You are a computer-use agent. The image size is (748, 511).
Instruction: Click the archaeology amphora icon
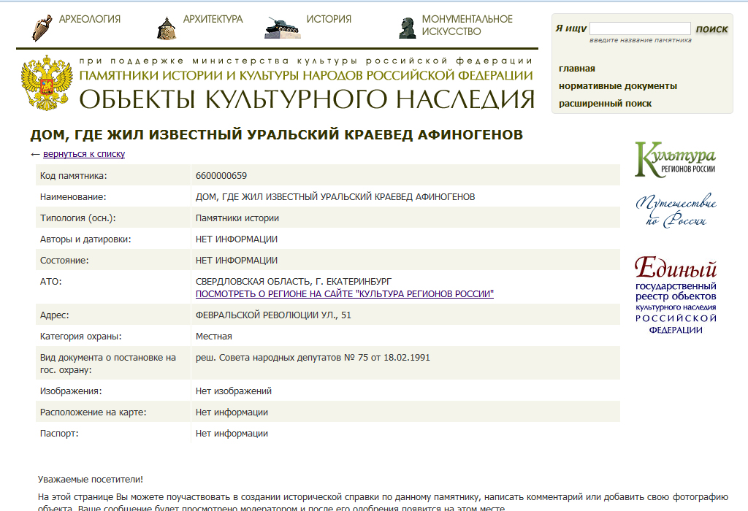[x=42, y=27]
